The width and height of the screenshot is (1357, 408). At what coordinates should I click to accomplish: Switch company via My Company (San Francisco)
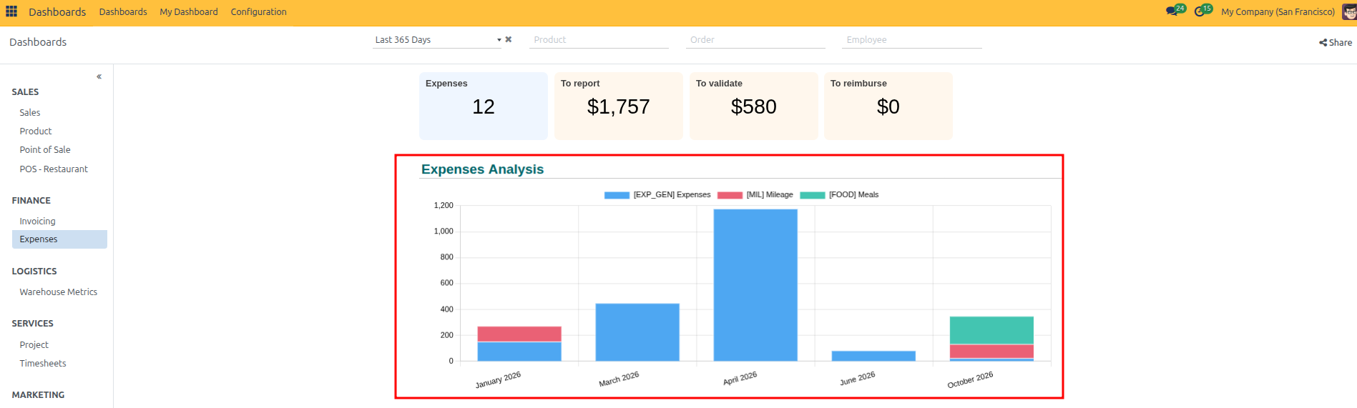pos(1278,12)
